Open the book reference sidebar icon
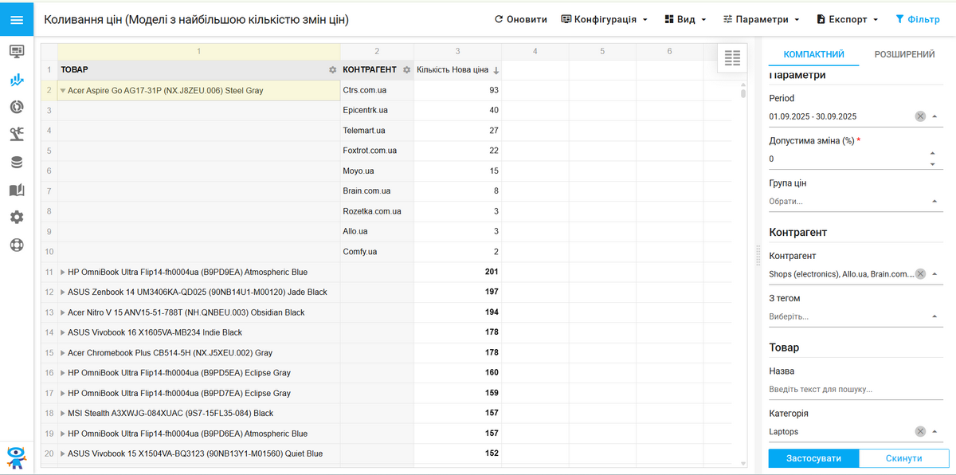956x475 pixels. coord(17,190)
